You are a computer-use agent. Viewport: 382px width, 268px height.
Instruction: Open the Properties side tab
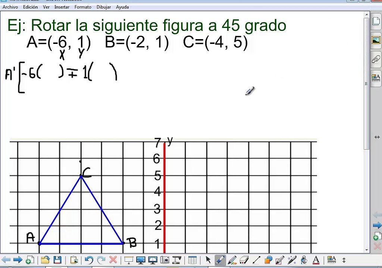click(x=376, y=78)
